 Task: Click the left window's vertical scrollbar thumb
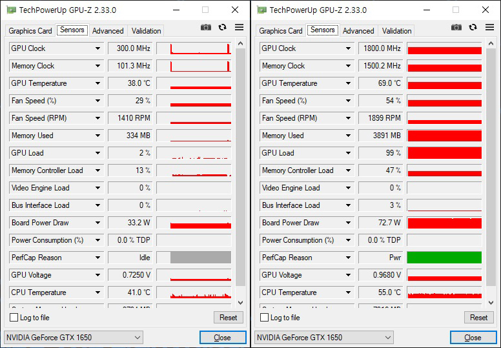(241, 167)
